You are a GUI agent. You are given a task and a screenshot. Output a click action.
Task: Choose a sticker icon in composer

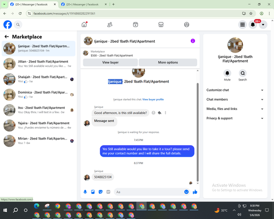(100, 192)
